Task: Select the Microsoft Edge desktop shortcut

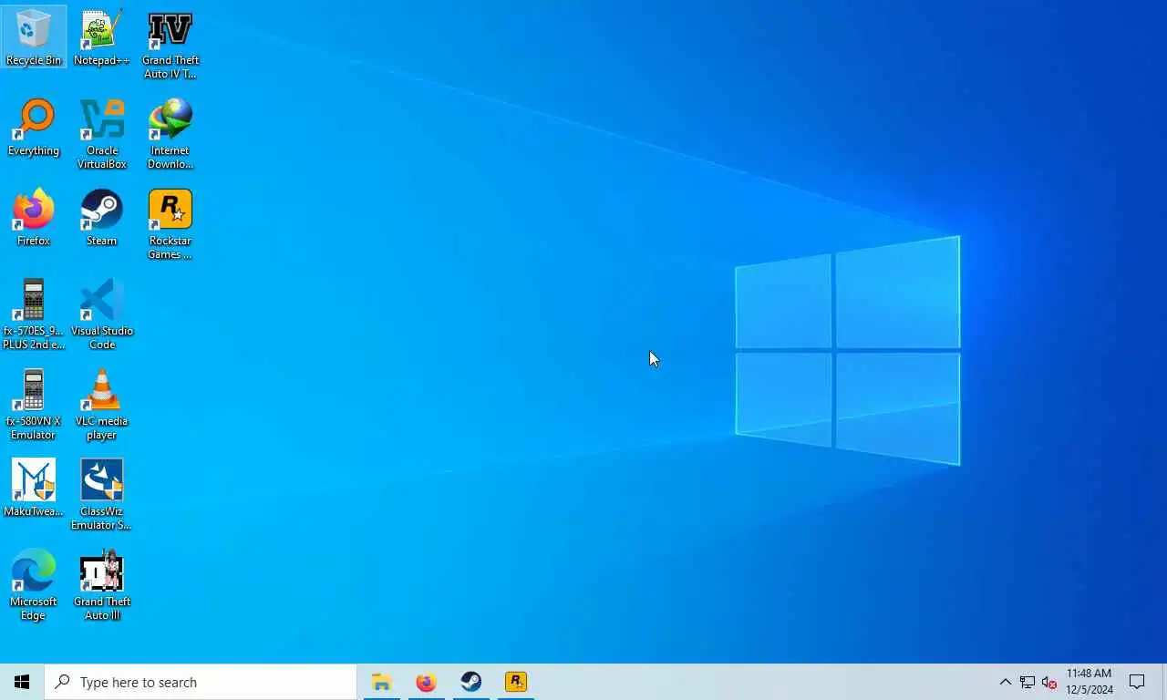Action: [x=34, y=585]
